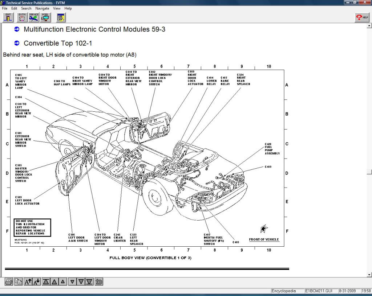The height and width of the screenshot is (296, 372).
Task: Click the EXIT toolbar icon
Action: [7, 17]
